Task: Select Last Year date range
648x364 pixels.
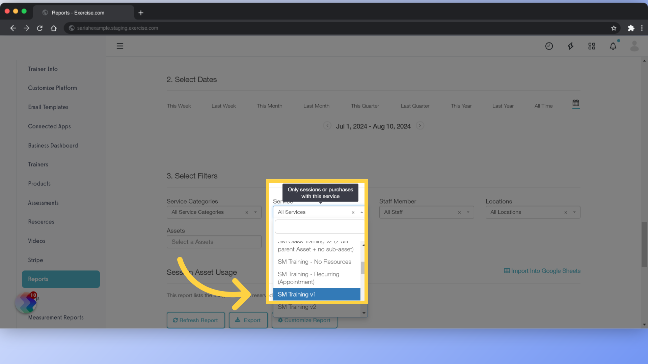Action: coord(503,106)
